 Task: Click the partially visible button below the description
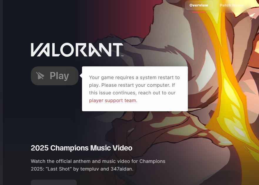(54, 182)
